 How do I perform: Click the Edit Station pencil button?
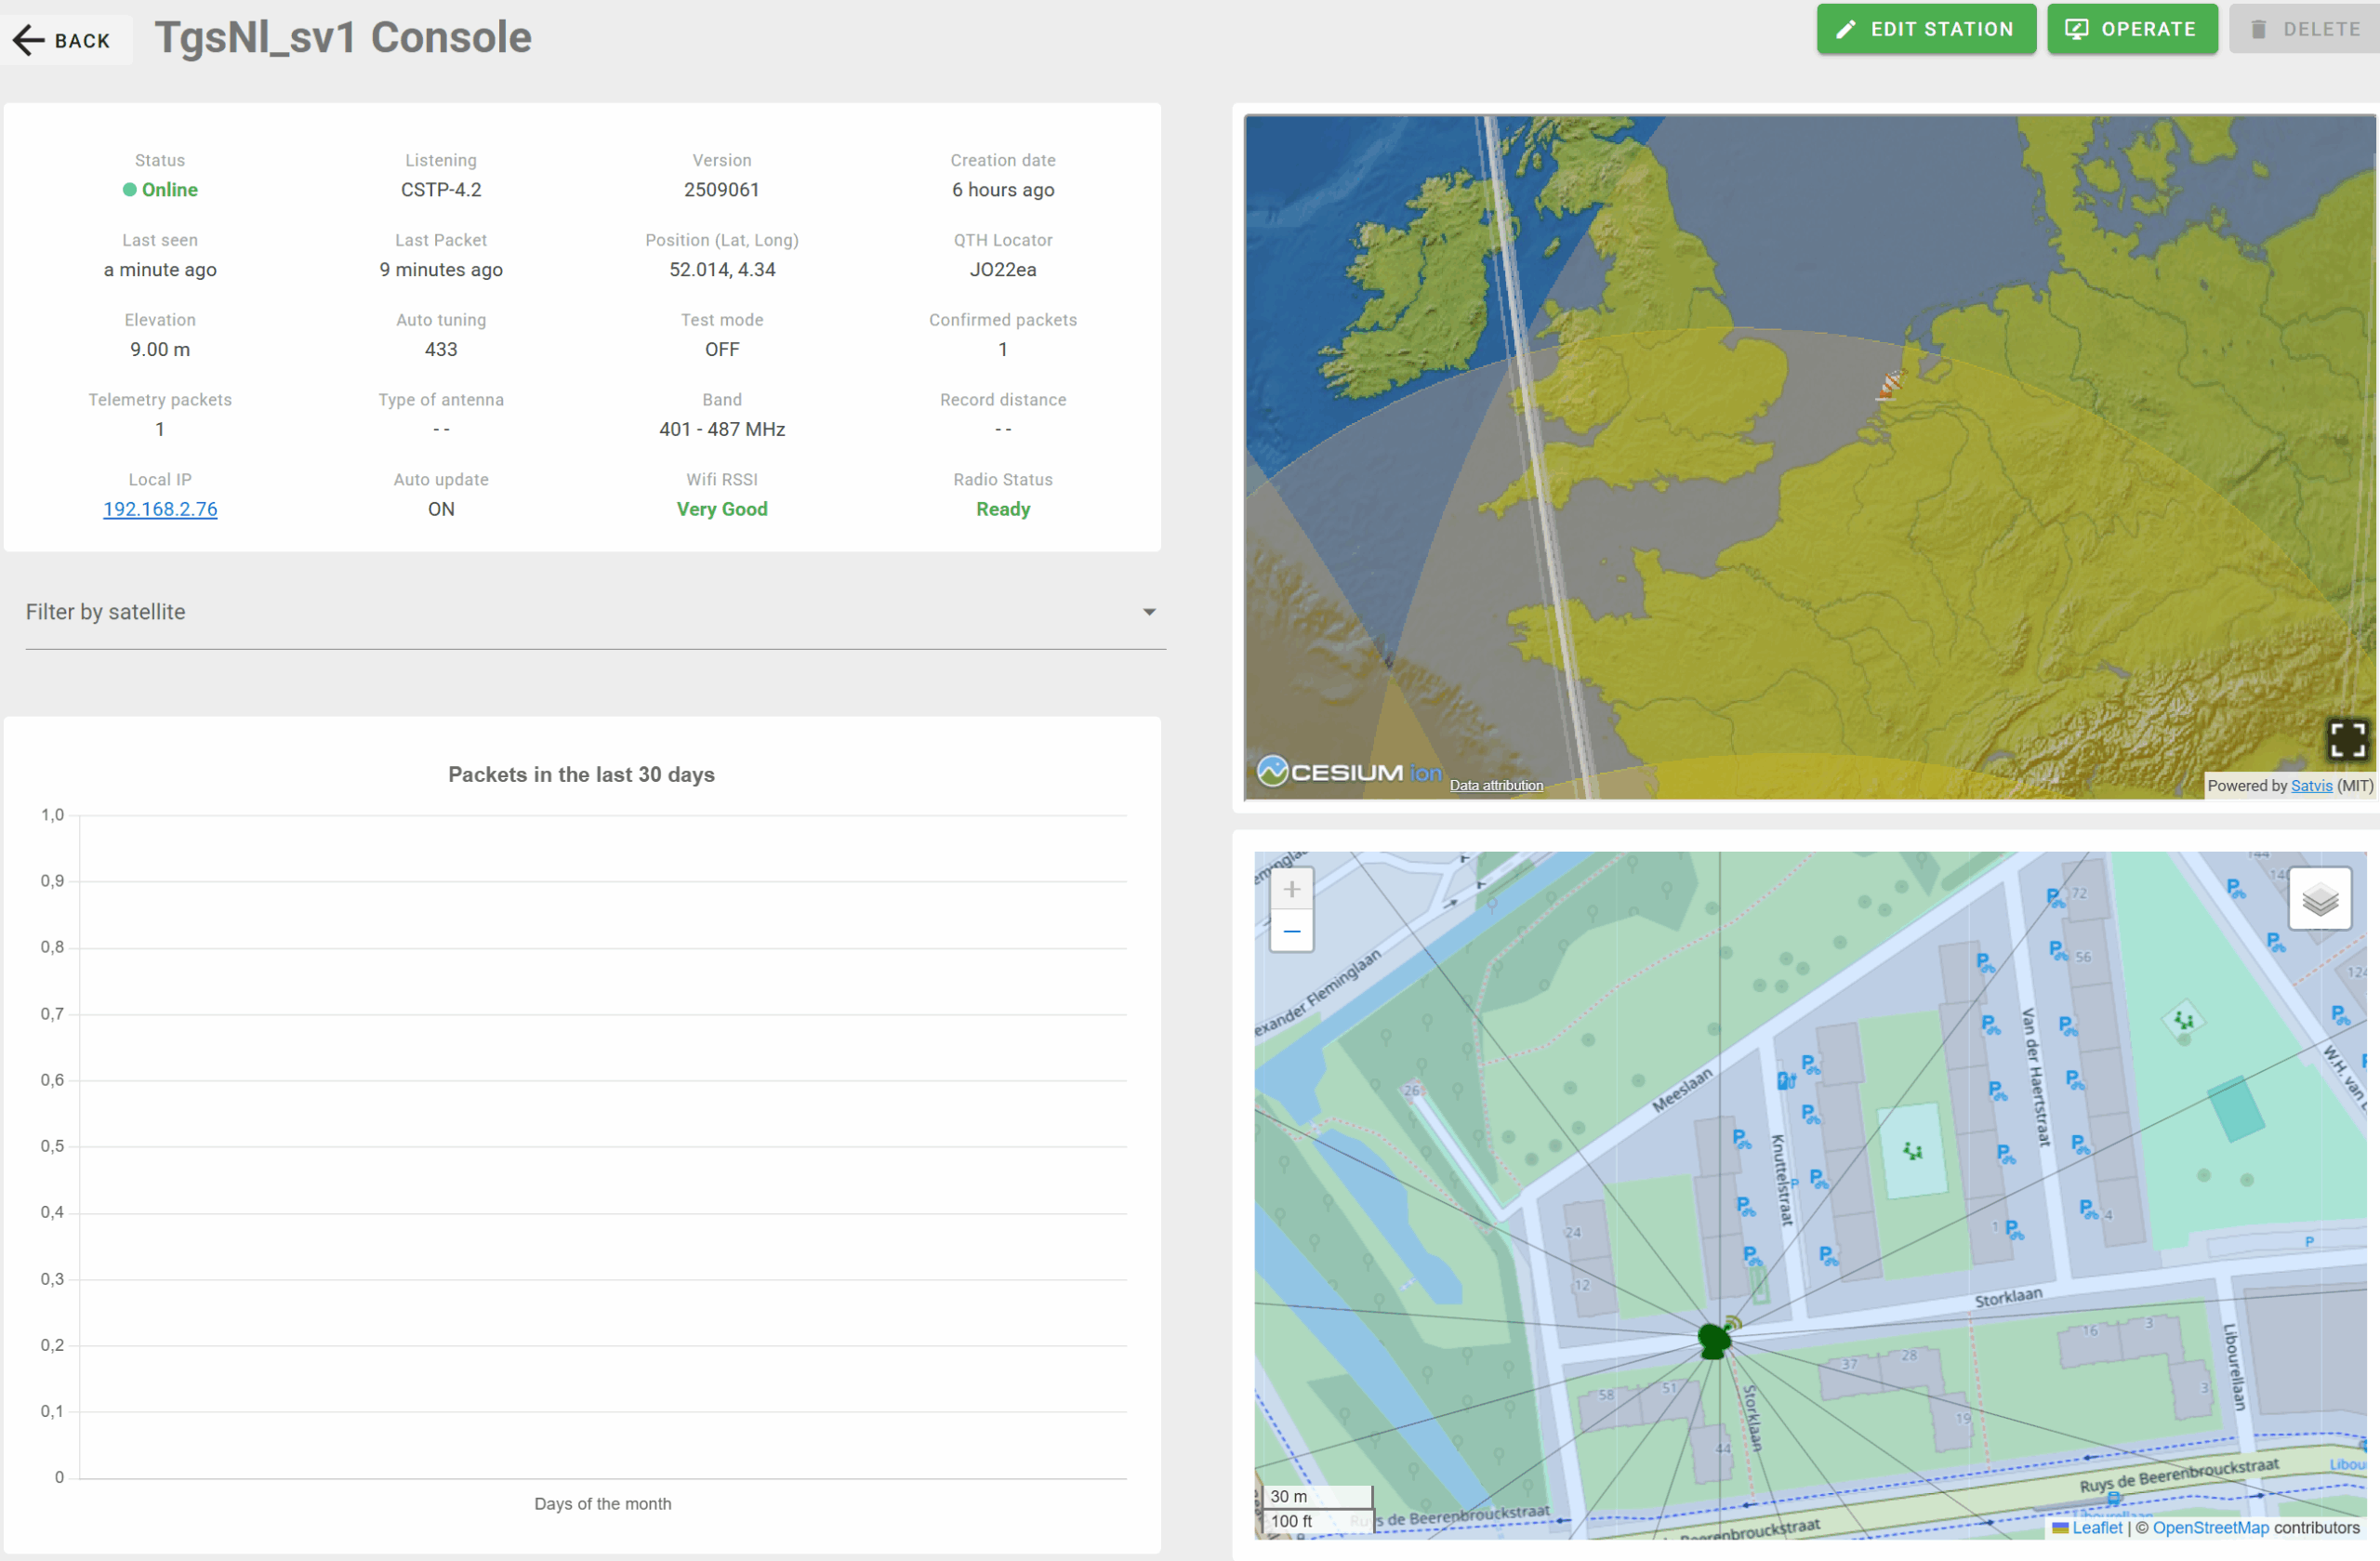click(1925, 29)
